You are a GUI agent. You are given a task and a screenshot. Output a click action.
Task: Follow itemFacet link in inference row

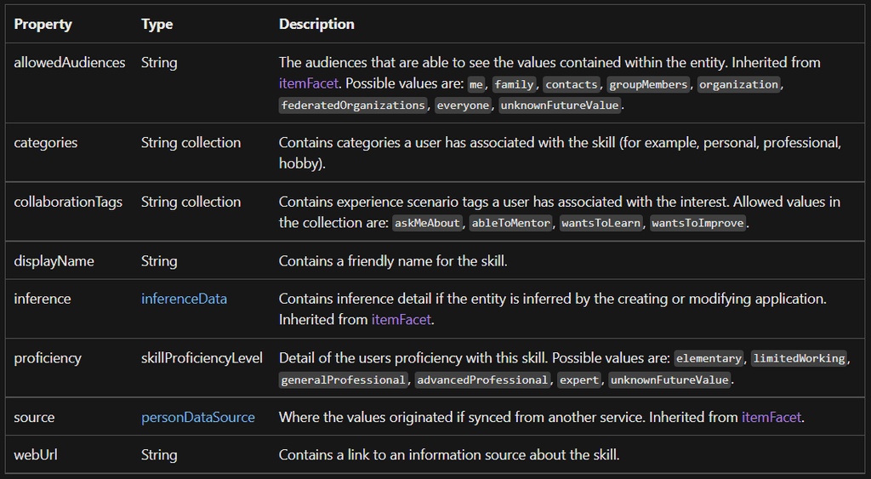[x=401, y=320]
